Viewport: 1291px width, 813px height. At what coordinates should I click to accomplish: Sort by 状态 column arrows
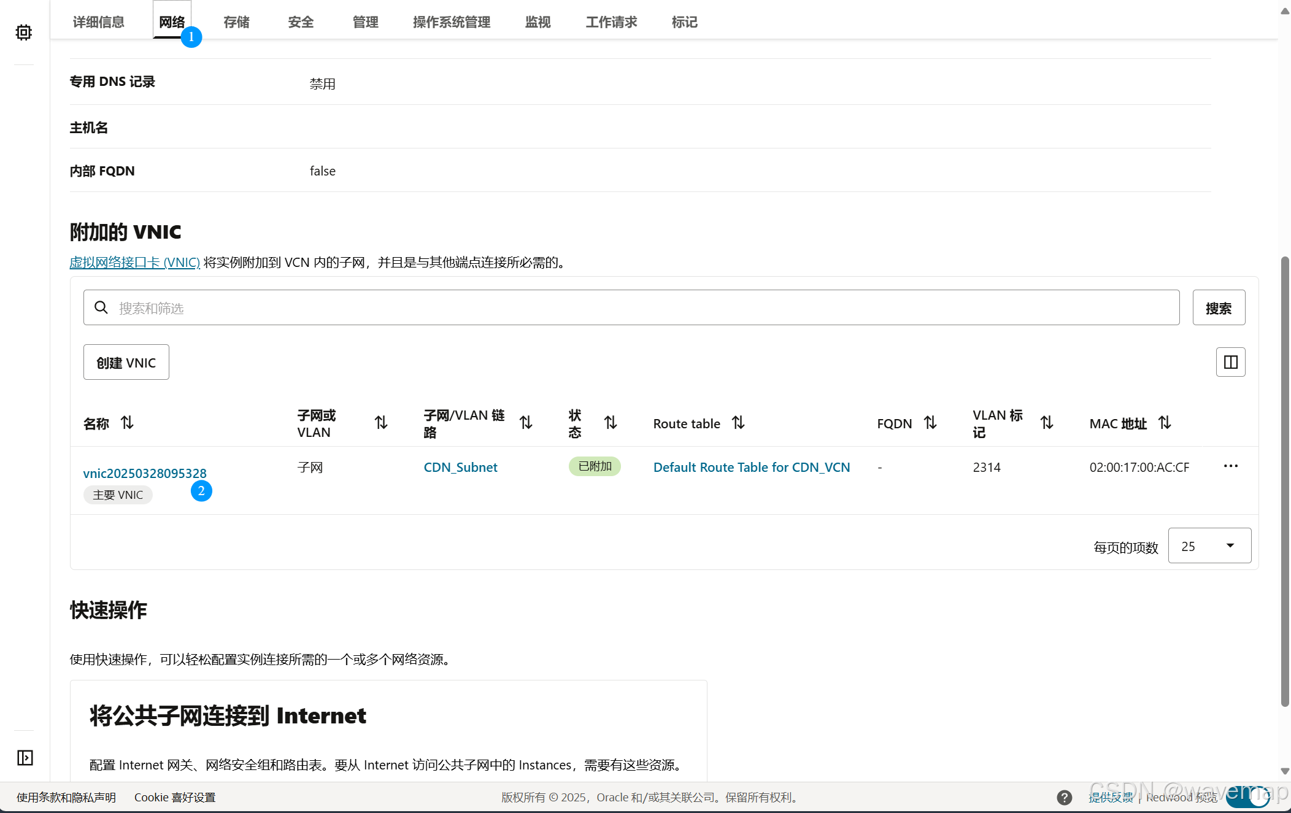point(611,423)
